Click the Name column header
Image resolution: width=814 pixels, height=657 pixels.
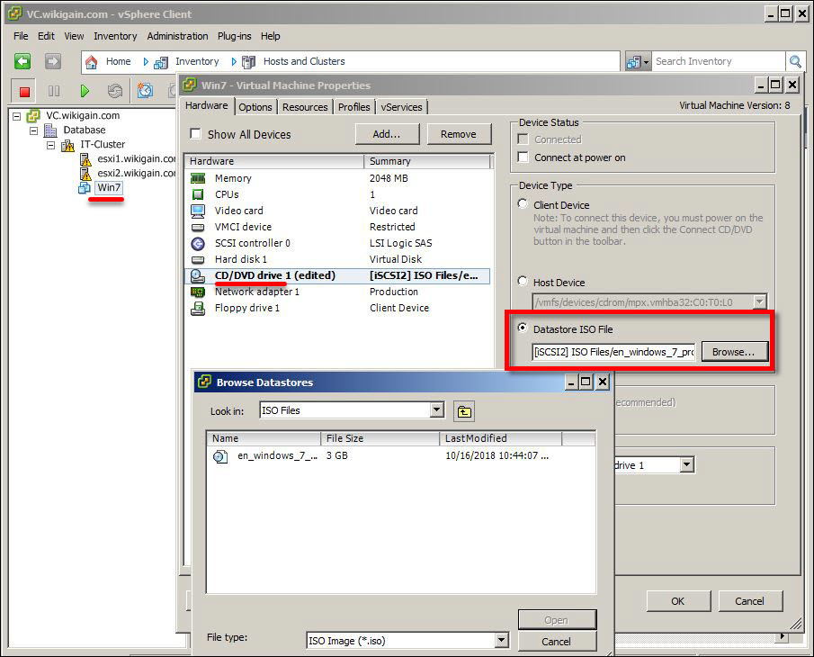point(264,438)
